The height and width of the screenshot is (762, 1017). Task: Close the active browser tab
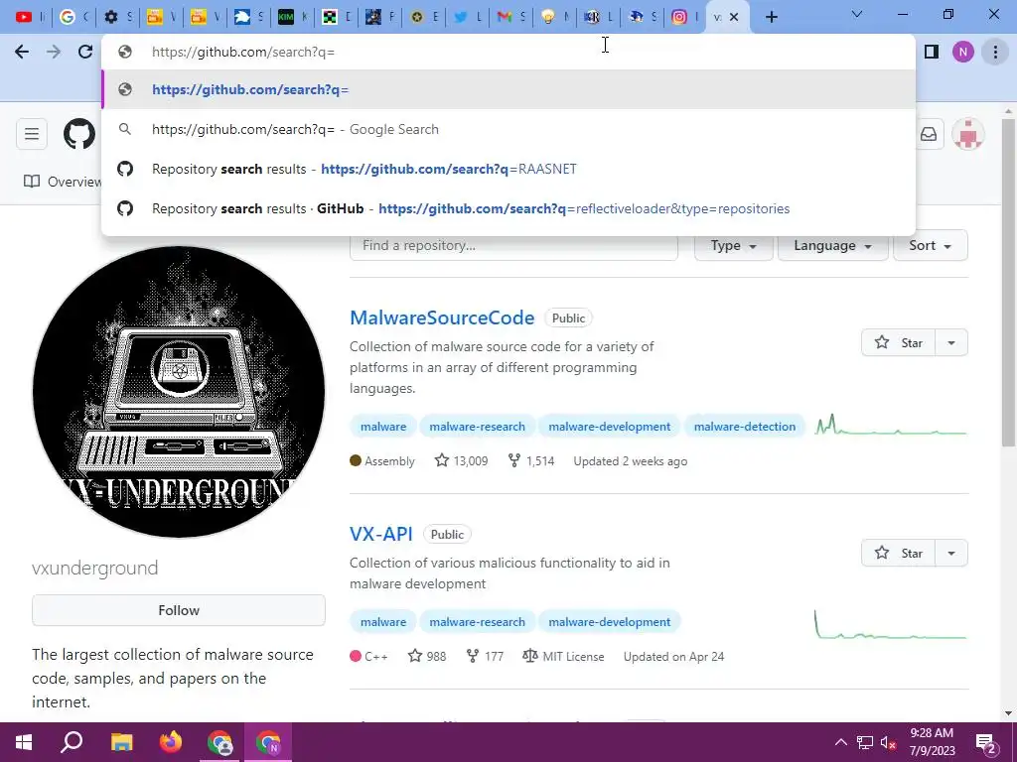[734, 17]
